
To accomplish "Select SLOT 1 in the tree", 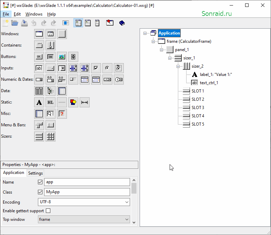I will point(198,91).
